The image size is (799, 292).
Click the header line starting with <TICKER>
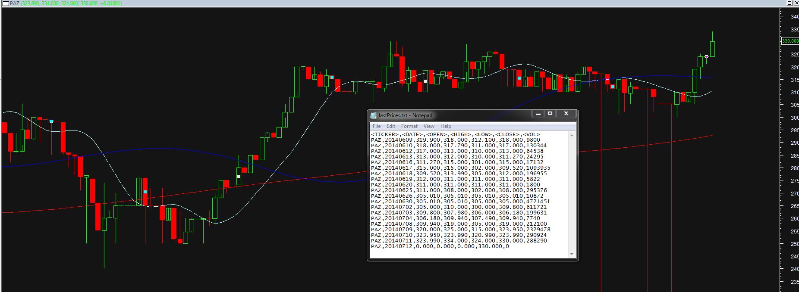pos(455,134)
